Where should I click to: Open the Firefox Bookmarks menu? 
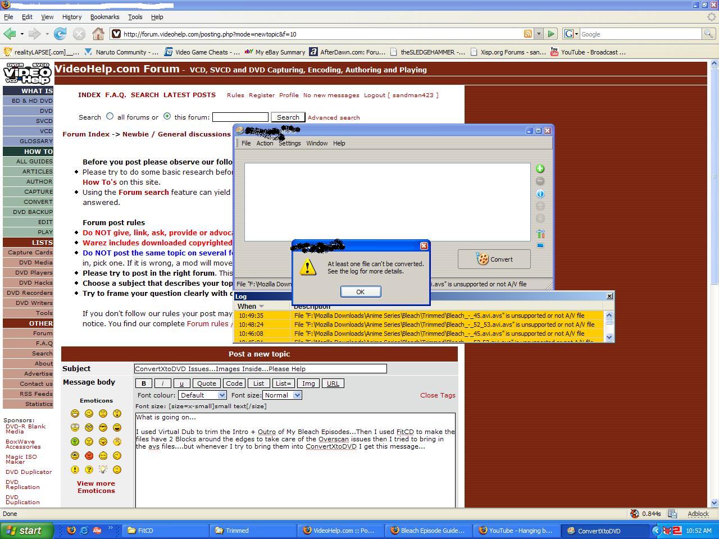click(105, 17)
